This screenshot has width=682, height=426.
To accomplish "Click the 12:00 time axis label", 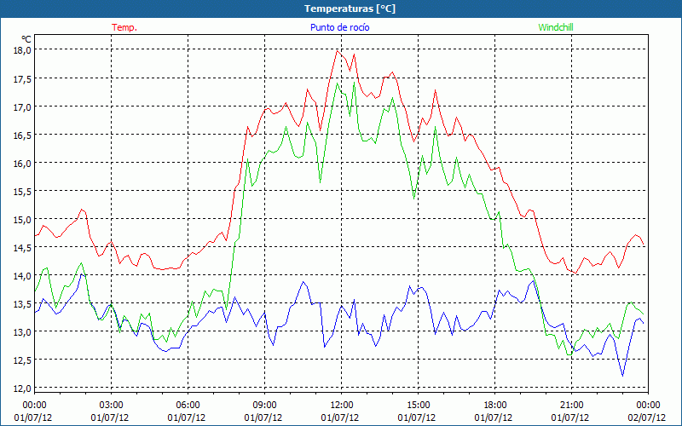I will pyautogui.click(x=342, y=405).
